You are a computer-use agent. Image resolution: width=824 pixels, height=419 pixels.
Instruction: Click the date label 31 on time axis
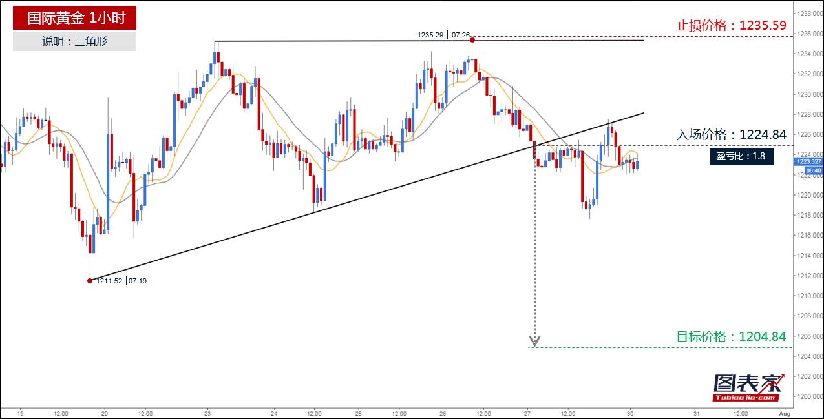697,413
